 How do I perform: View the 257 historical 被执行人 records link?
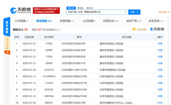[46, 30]
